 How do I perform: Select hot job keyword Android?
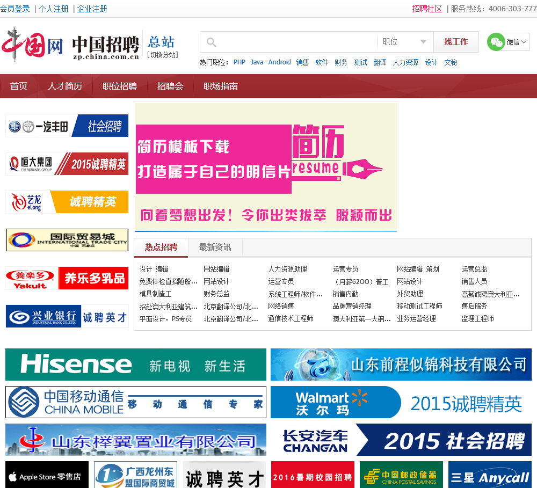click(x=279, y=62)
